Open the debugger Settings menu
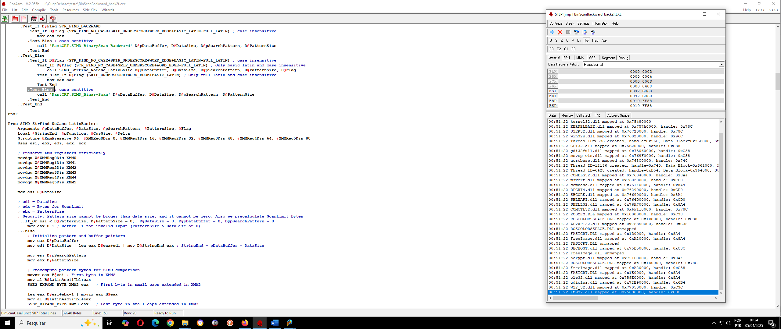This screenshot has width=781, height=329. pos(583,23)
